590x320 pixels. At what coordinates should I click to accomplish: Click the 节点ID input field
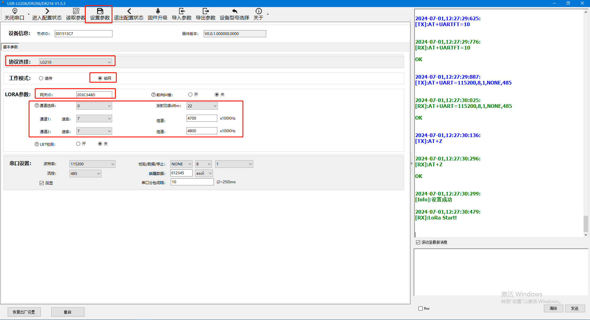click(x=84, y=34)
